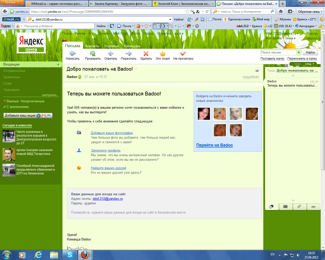
Task: Click the Windows Start button
Action: point(7,255)
